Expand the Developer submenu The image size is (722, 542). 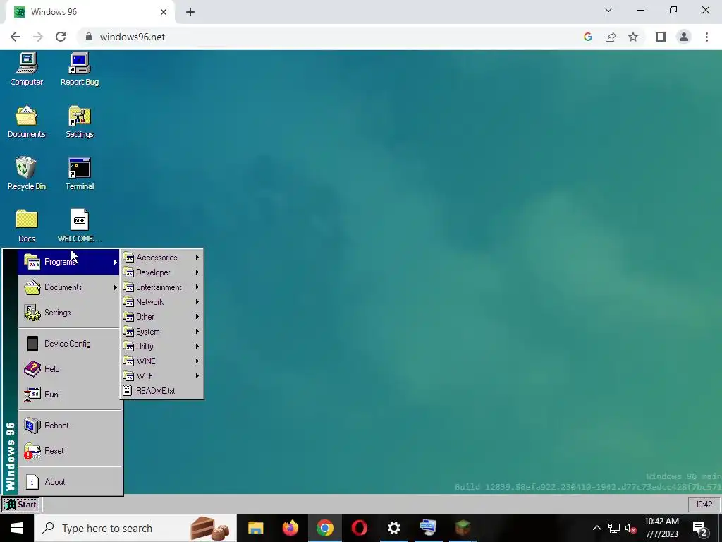pos(161,272)
